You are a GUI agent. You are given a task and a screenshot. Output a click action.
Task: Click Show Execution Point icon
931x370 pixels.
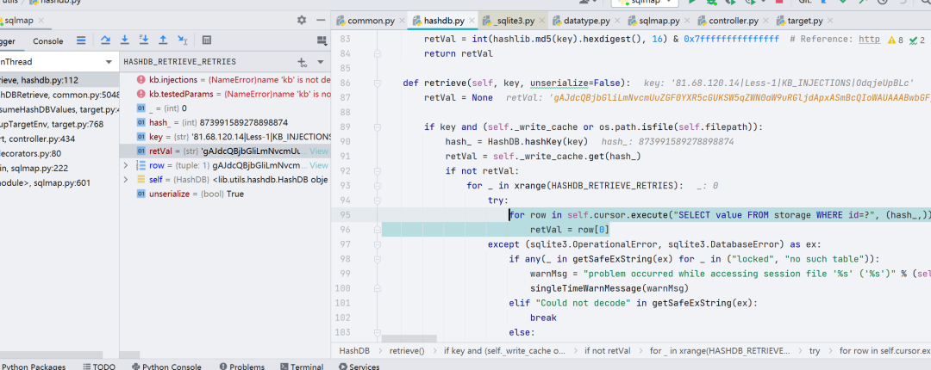click(x=81, y=40)
